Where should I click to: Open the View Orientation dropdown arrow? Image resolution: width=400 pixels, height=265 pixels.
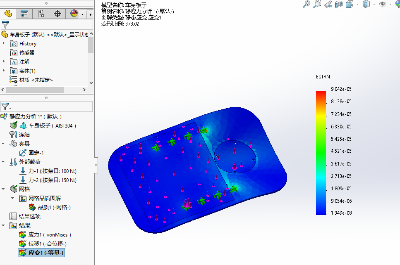(x=357, y=4)
